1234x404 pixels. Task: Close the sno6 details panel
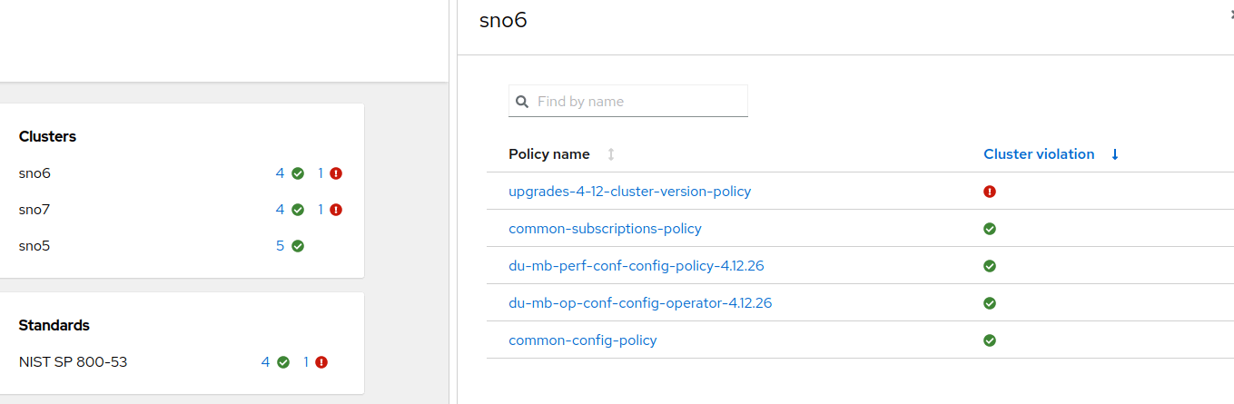point(1229,15)
